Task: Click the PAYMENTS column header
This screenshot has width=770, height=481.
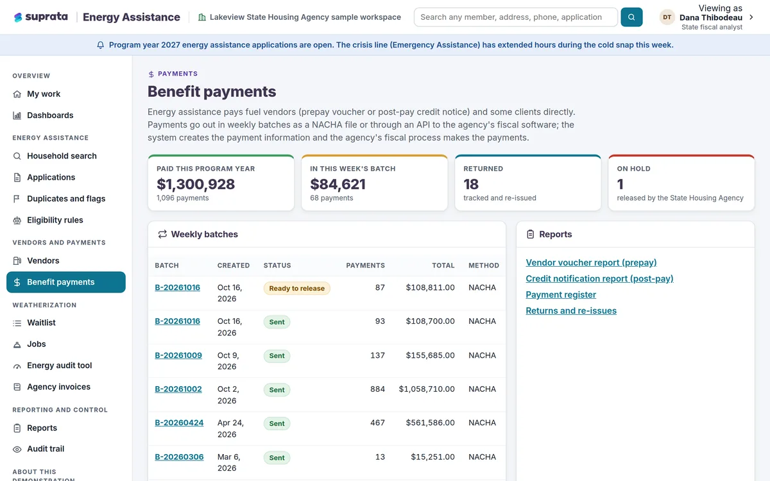Action: click(x=366, y=266)
